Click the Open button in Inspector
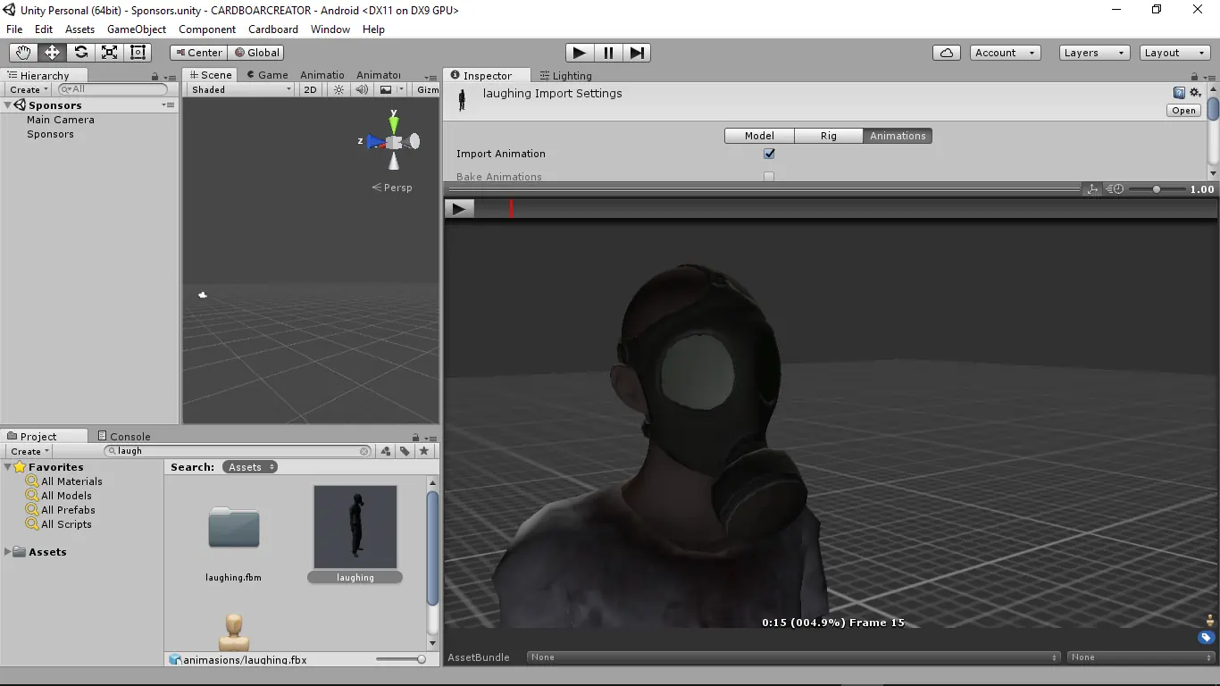This screenshot has height=686, width=1220. click(1183, 111)
